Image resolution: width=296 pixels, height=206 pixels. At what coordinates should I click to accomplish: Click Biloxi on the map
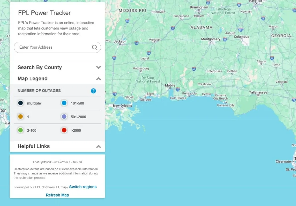(150, 93)
